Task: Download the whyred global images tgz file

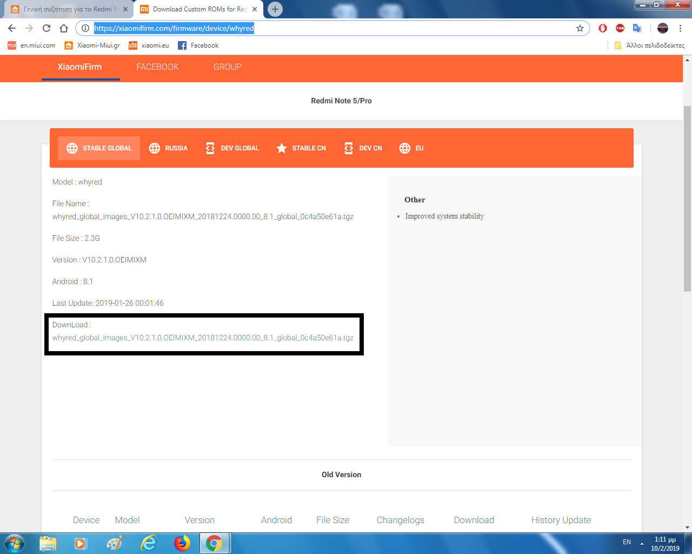Action: (203, 338)
